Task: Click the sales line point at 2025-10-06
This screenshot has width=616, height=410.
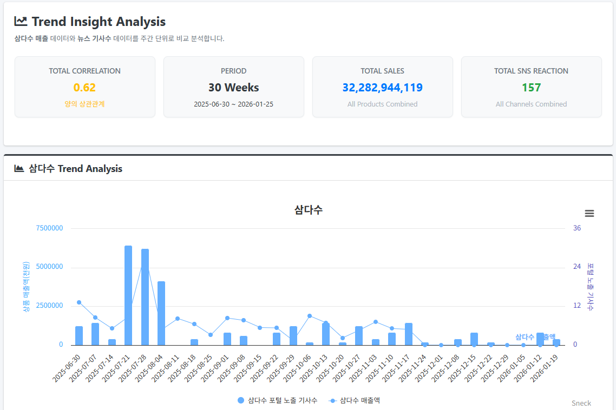Action: point(310,316)
